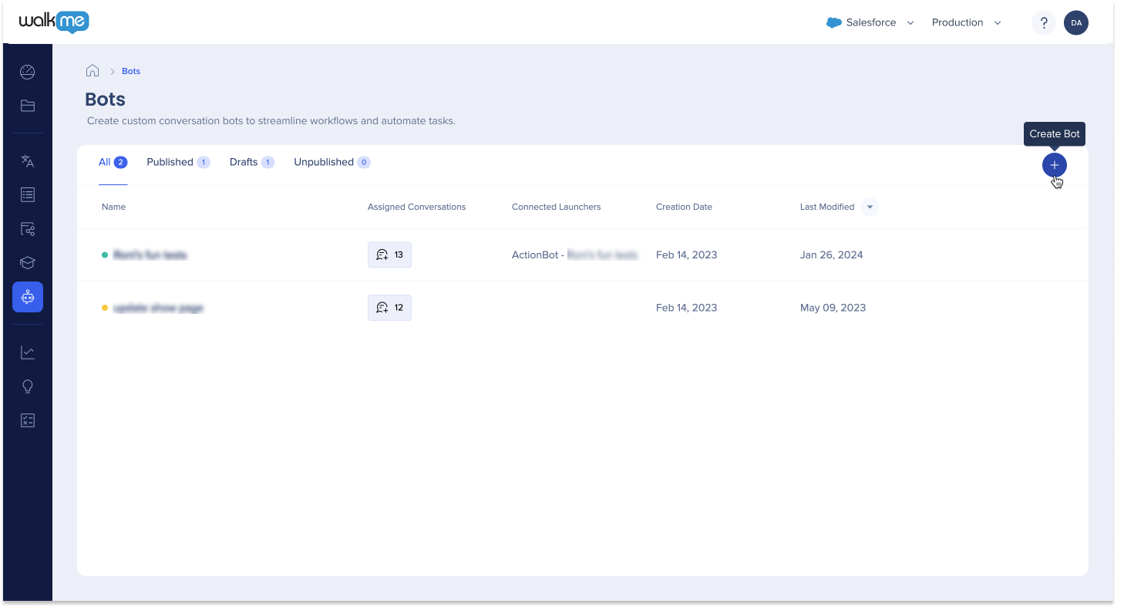Image resolution: width=1124 pixels, height=607 pixels.
Task: Expand the Production environment dropdown
Action: (967, 23)
